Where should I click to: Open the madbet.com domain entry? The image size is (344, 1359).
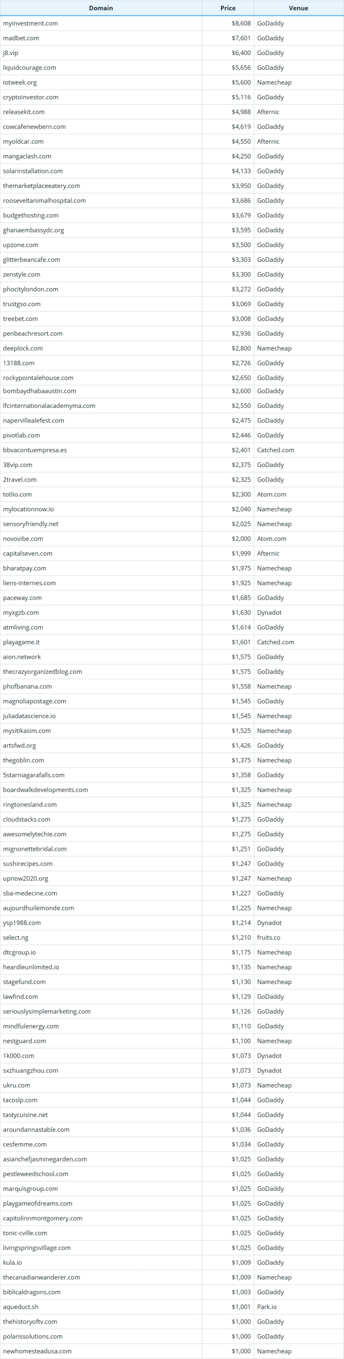tap(21, 38)
